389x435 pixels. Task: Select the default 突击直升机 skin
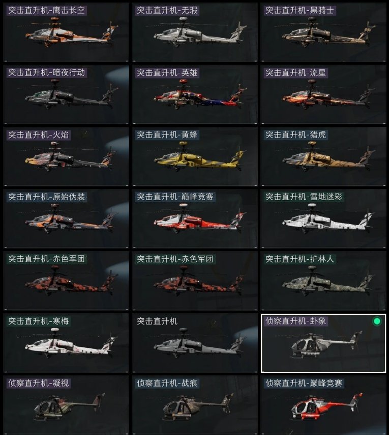pos(195,343)
